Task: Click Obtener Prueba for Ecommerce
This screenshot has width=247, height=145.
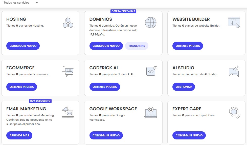Action: pyautogui.click(x=21, y=87)
